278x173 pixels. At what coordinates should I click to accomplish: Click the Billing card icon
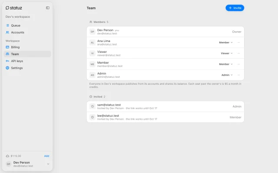(7, 47)
